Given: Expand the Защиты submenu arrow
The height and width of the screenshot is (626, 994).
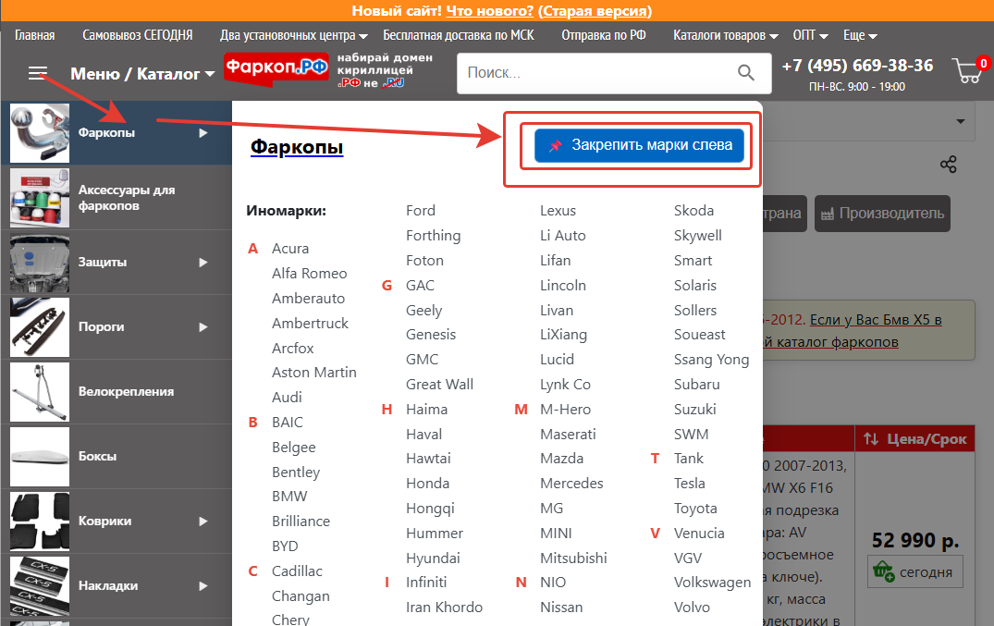Looking at the screenshot, I should 202,263.
